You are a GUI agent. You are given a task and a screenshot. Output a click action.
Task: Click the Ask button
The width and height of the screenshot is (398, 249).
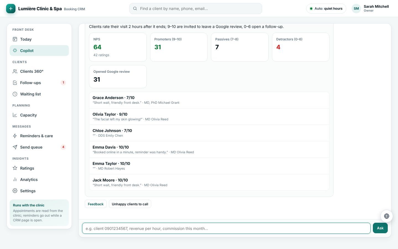click(x=380, y=228)
